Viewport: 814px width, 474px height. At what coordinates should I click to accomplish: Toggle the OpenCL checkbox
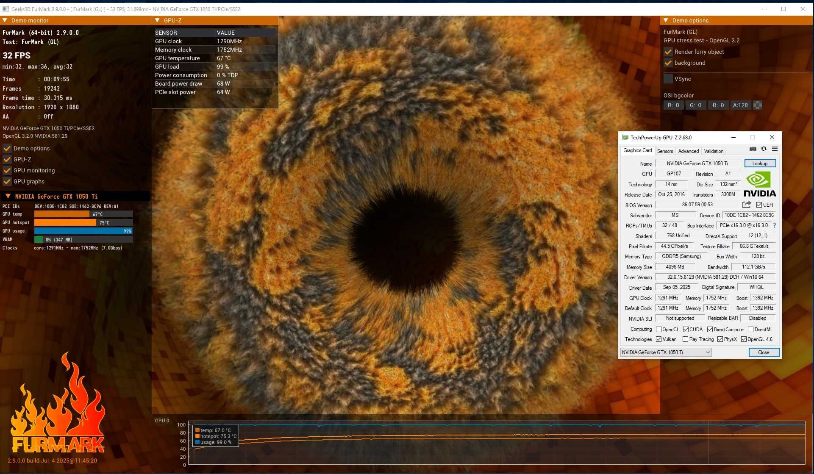point(658,330)
